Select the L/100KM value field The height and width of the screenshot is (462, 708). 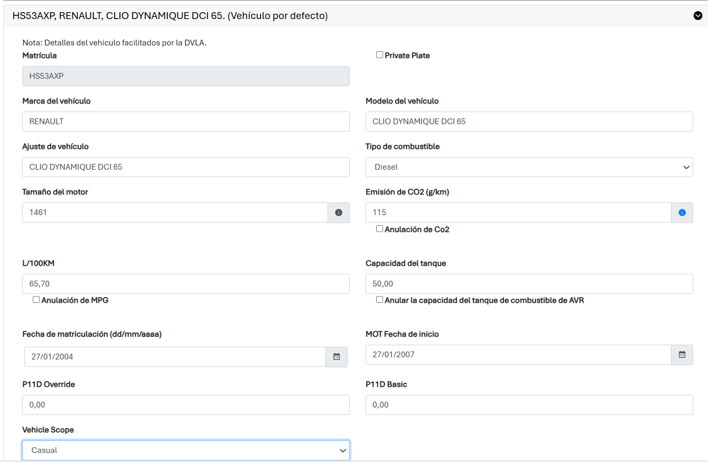click(x=185, y=284)
